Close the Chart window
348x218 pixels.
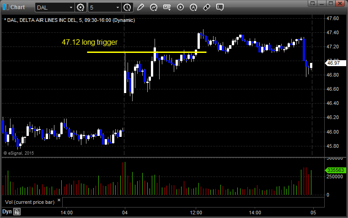340,3
